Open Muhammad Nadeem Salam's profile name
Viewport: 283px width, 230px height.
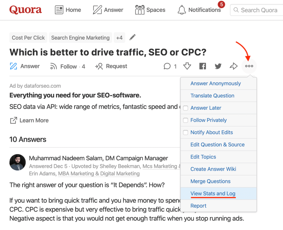pyautogui.click(x=66, y=158)
